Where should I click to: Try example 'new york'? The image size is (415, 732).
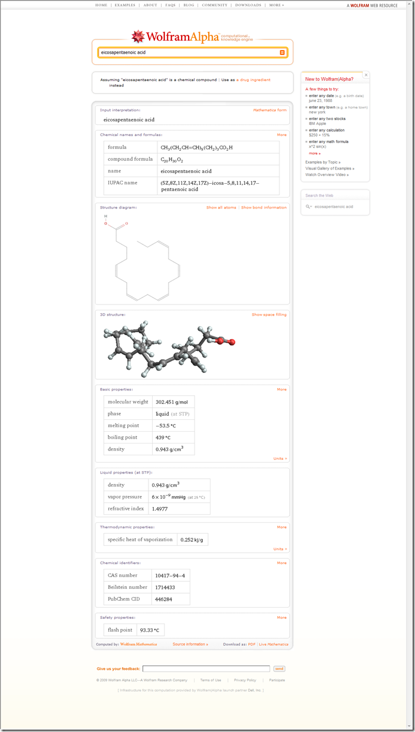click(317, 112)
